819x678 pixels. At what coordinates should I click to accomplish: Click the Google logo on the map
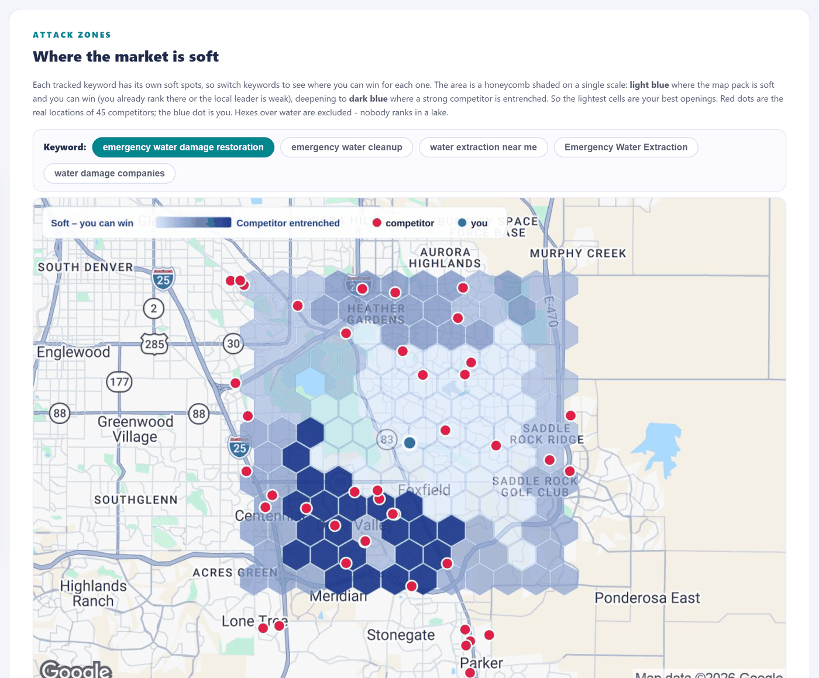(x=75, y=669)
